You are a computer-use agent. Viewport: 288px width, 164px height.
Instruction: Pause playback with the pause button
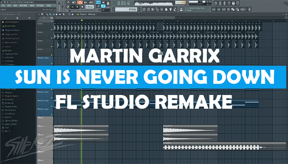pyautogui.click(x=73, y=7)
